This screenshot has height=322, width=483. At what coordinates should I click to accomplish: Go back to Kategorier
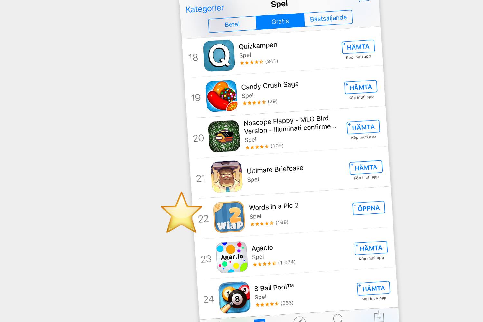point(205,8)
